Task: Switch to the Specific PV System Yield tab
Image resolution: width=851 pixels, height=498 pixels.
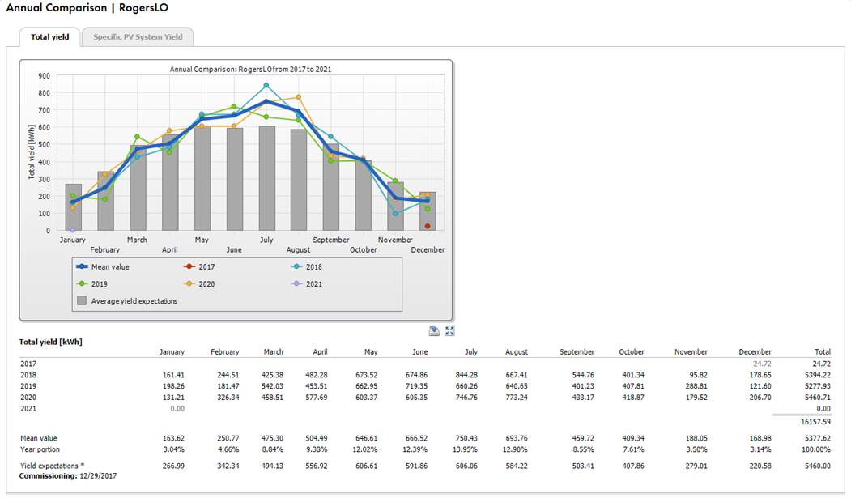Action: [x=138, y=36]
